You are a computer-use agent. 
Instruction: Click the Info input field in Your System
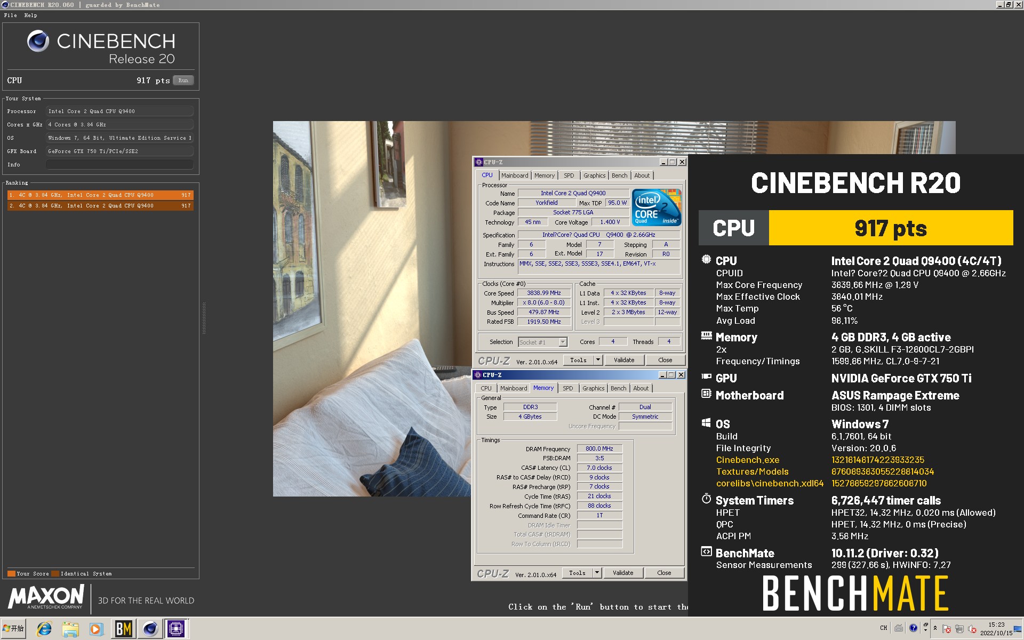[x=119, y=165]
